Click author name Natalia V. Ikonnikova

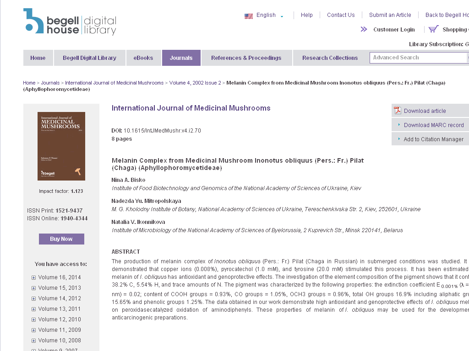(138, 222)
